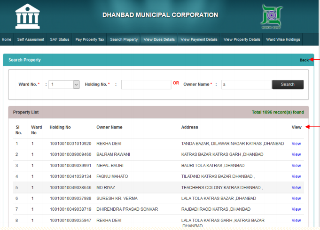Viewport: 320px width, 230px height.
Task: Click address RAJBADI RAOD KATRAS
Action: point(216,209)
